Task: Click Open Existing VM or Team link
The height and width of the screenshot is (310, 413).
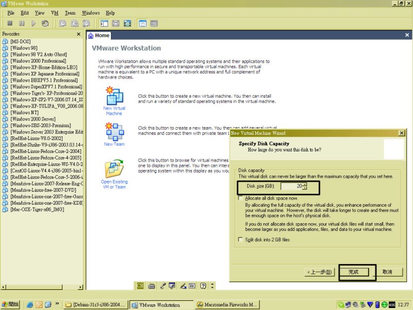Action: (x=114, y=184)
